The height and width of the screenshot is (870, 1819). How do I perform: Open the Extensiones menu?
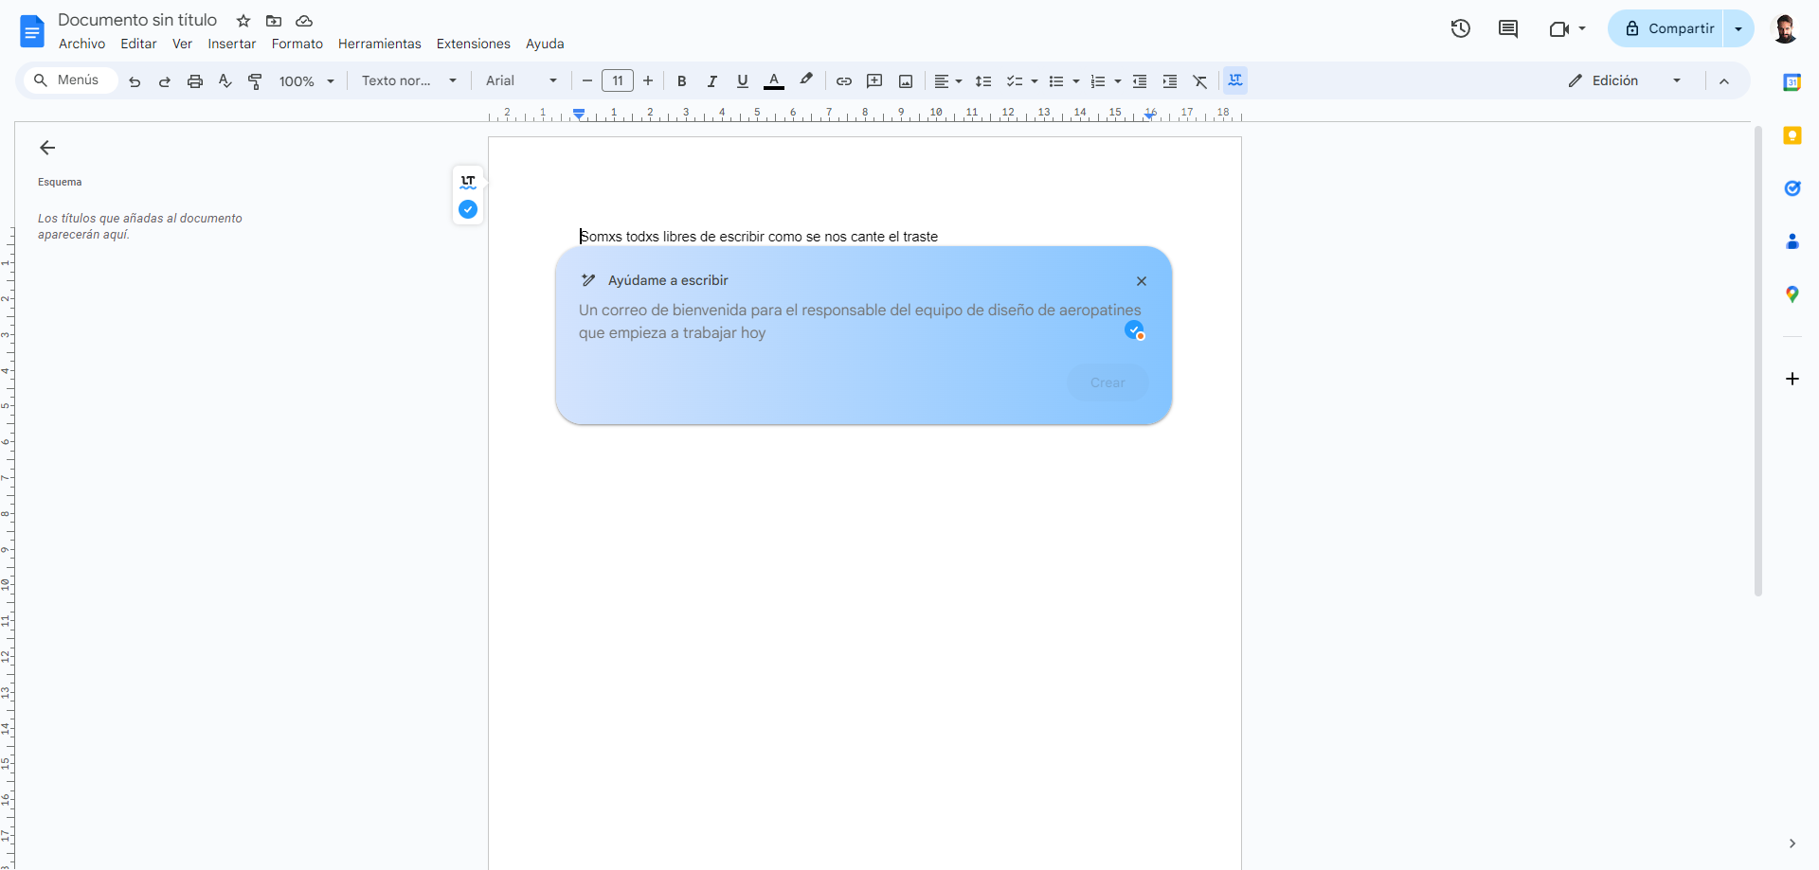(x=473, y=44)
